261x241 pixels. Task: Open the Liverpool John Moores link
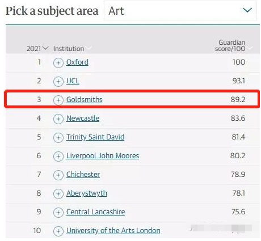(103, 156)
